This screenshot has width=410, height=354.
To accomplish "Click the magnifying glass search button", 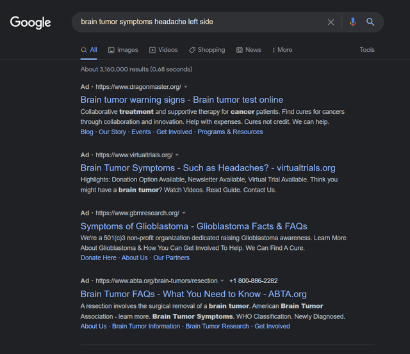I will 370,22.
